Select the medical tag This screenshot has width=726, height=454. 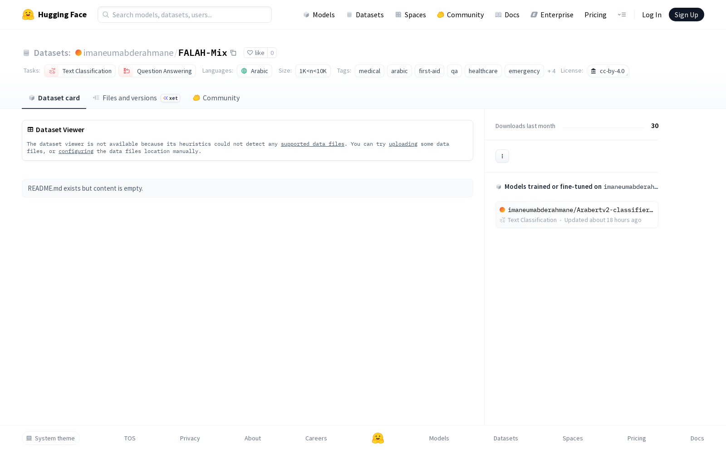coord(369,71)
